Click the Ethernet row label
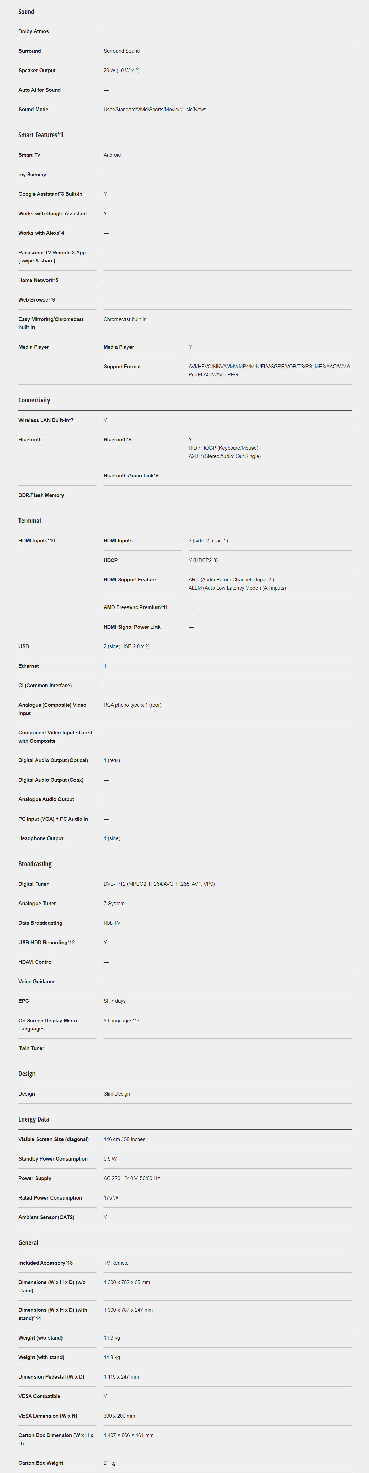 (29, 666)
